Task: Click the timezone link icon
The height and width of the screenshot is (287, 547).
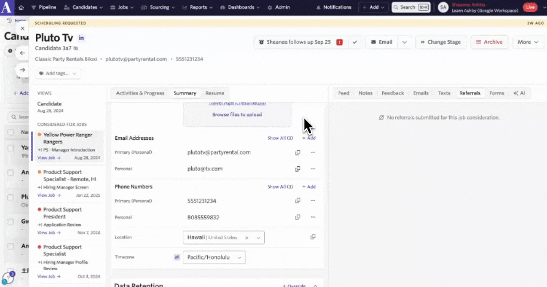Action: coord(177,257)
